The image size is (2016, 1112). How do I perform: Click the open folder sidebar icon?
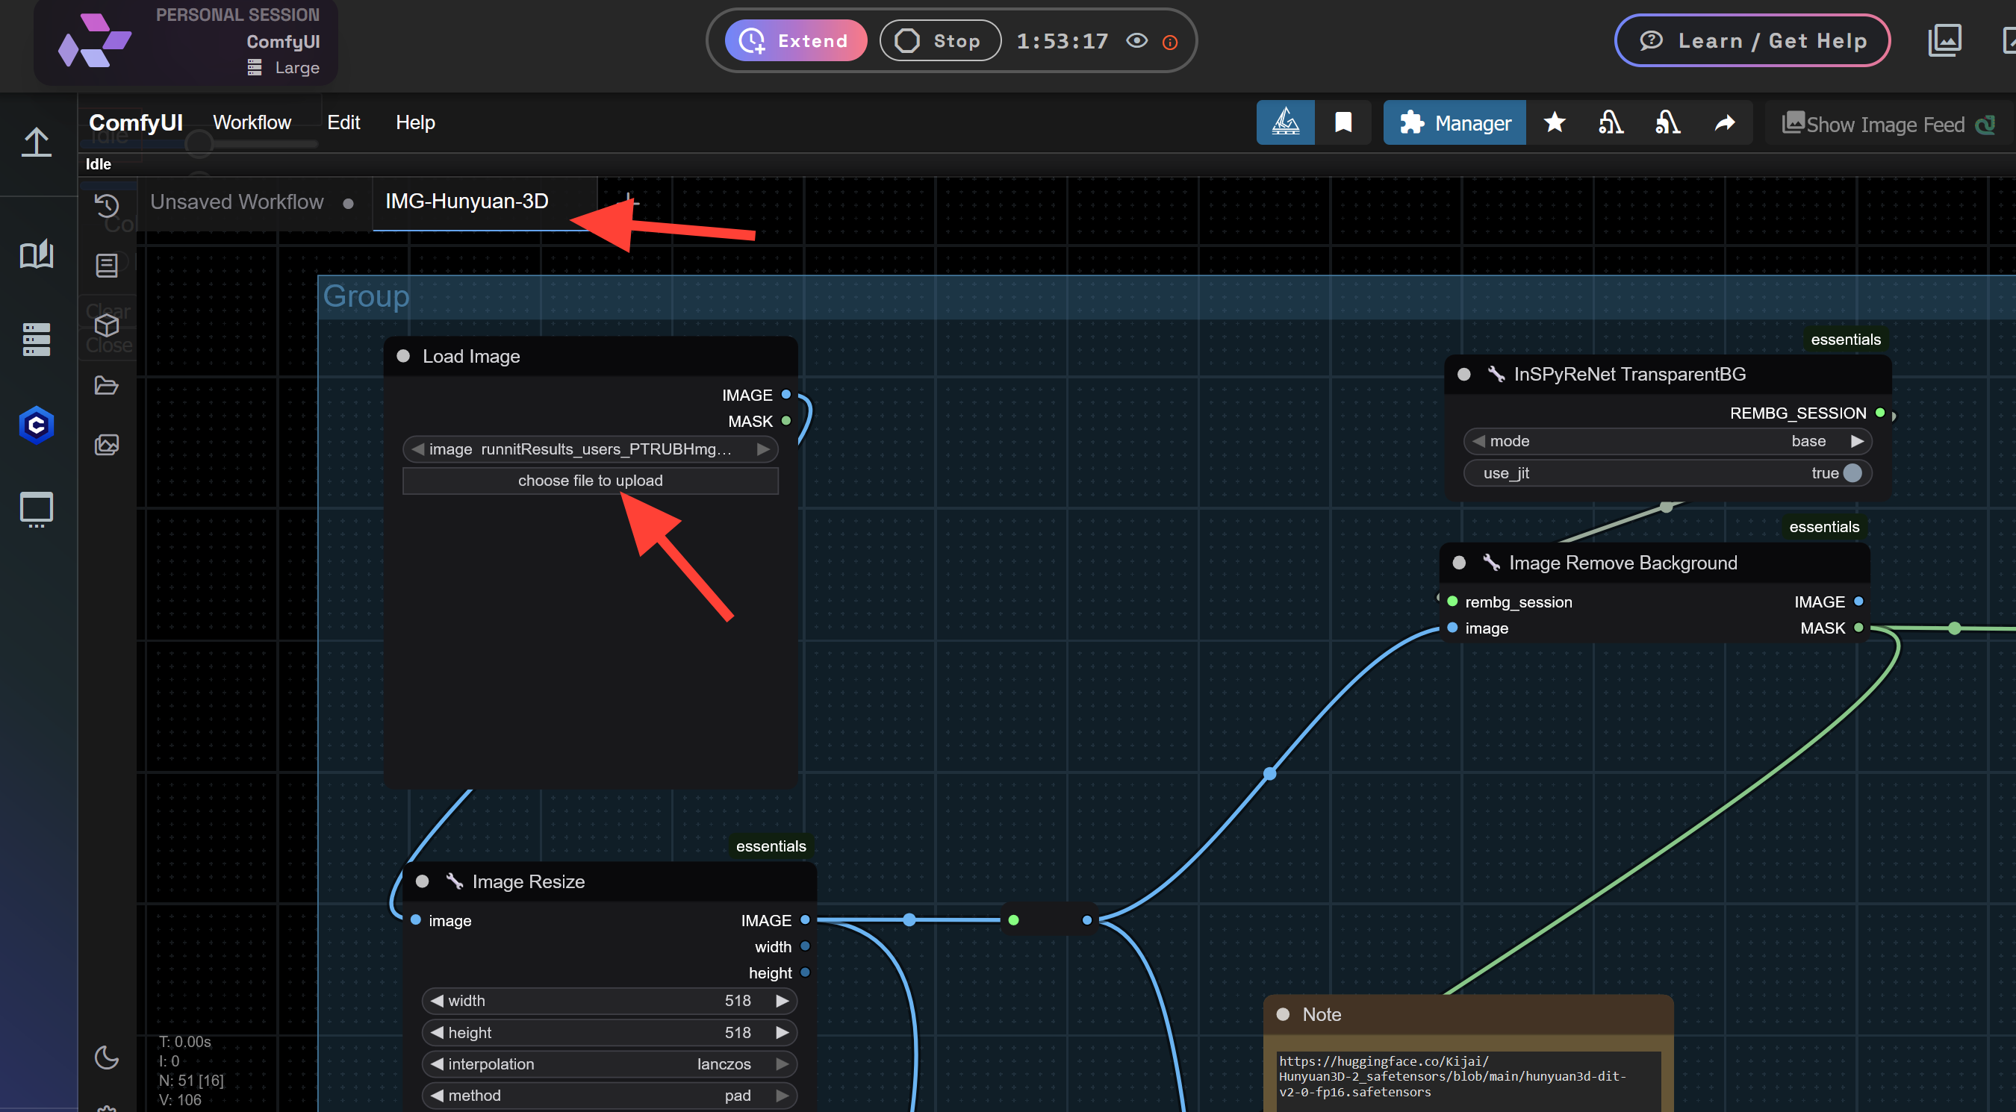coord(107,386)
